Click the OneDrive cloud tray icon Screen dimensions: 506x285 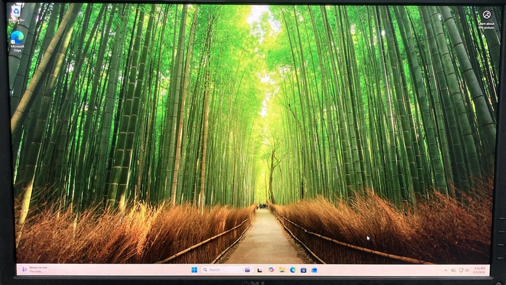(x=453, y=270)
